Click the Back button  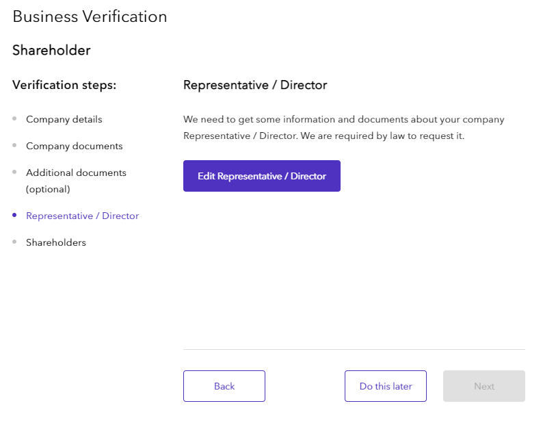(224, 386)
